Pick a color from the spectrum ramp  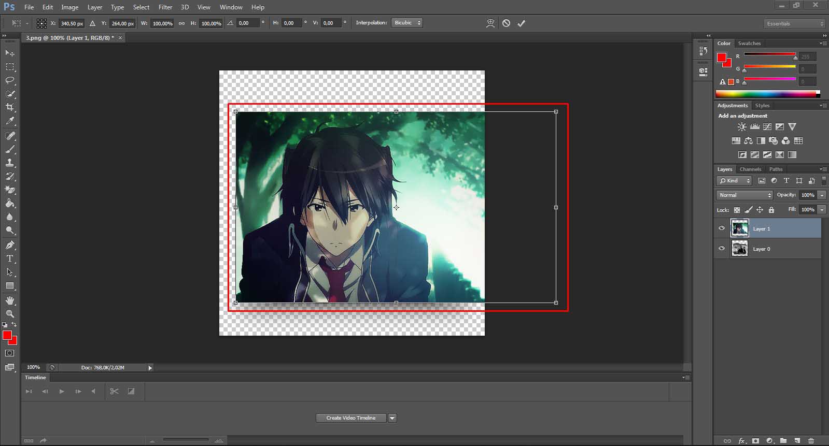coord(768,94)
